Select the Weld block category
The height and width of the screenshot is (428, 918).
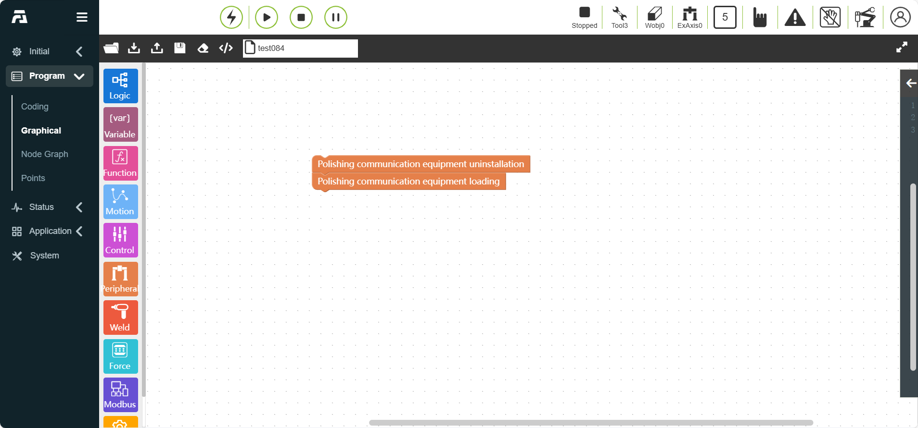point(120,318)
